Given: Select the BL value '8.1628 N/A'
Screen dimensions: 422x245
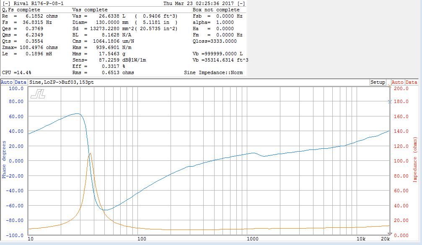Looking at the screenshot, I should (117, 35).
